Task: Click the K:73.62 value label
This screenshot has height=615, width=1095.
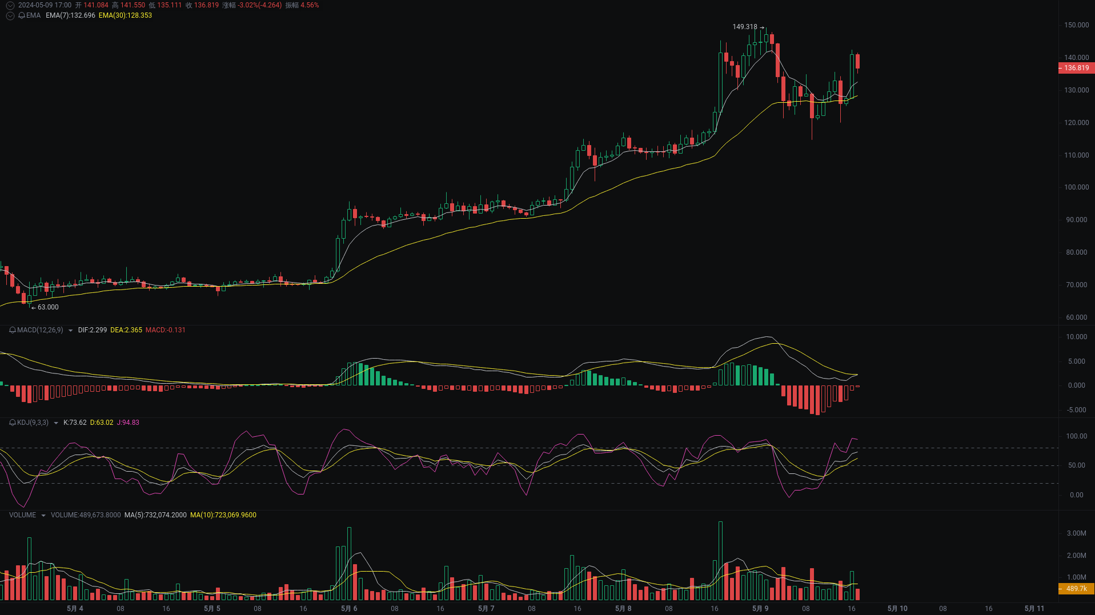Action: 75,423
